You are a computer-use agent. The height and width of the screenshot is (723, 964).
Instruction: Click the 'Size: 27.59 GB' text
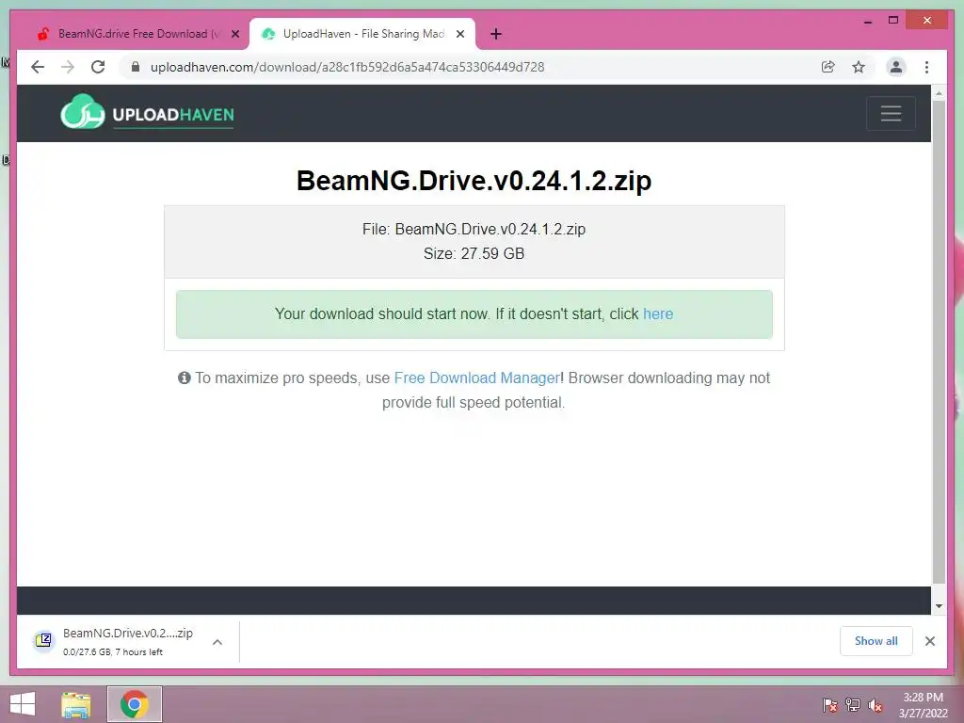(474, 254)
